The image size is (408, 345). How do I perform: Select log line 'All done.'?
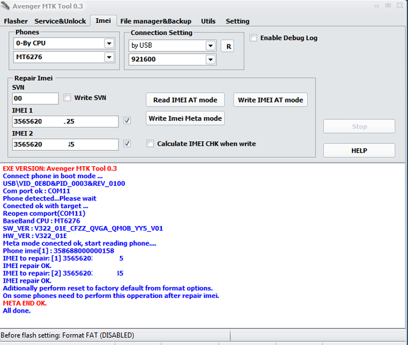click(17, 311)
